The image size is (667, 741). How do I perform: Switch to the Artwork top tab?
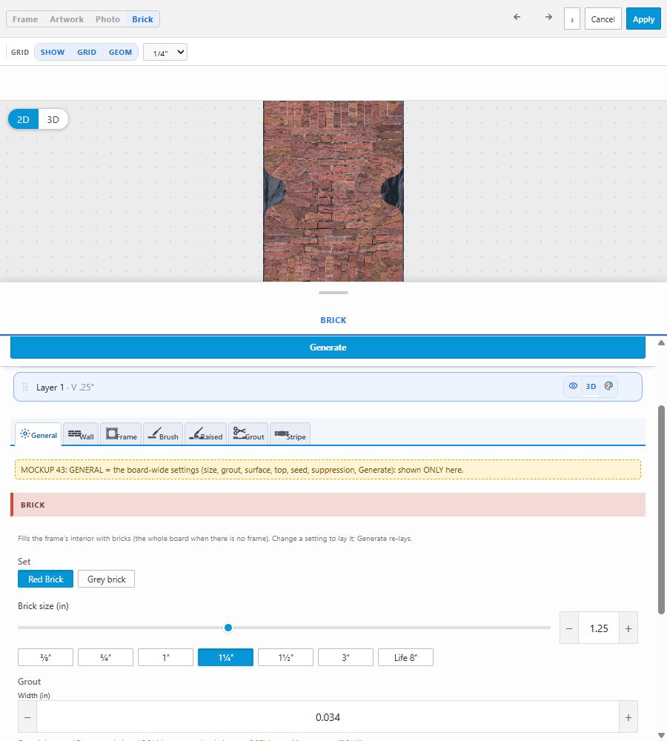pyautogui.click(x=67, y=19)
